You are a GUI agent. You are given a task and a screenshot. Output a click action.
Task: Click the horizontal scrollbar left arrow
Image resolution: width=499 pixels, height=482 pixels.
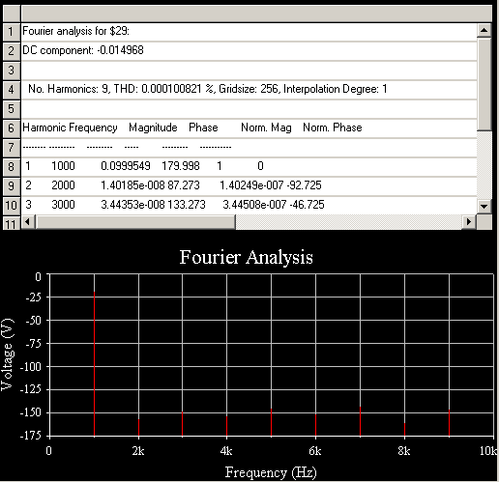click(28, 221)
